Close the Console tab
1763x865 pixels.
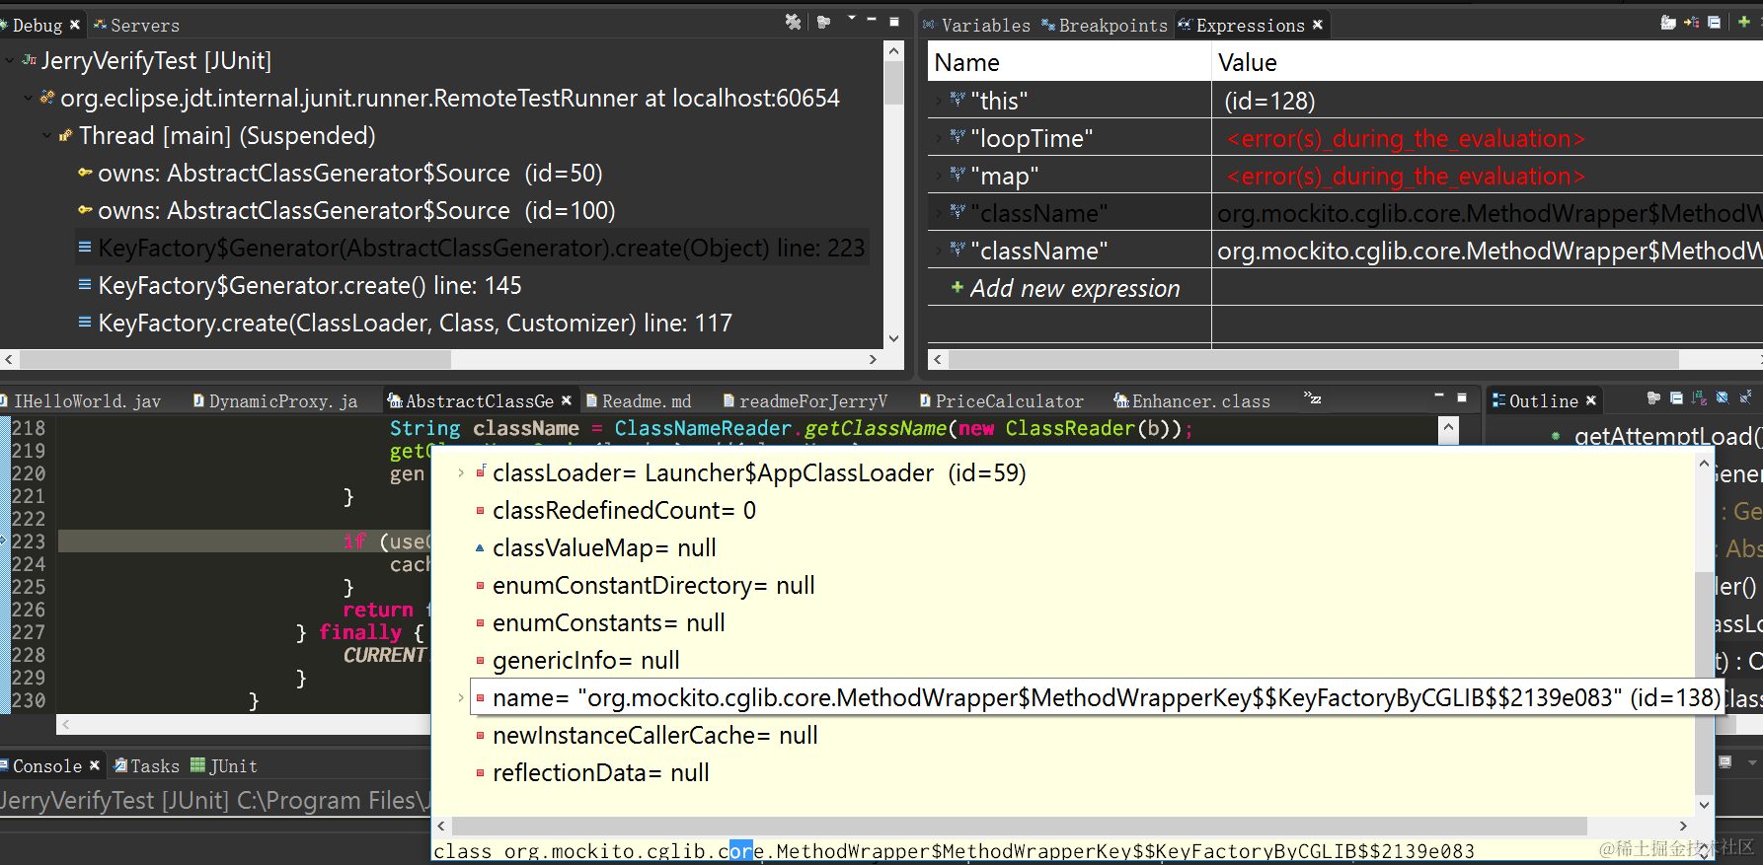[x=95, y=765]
